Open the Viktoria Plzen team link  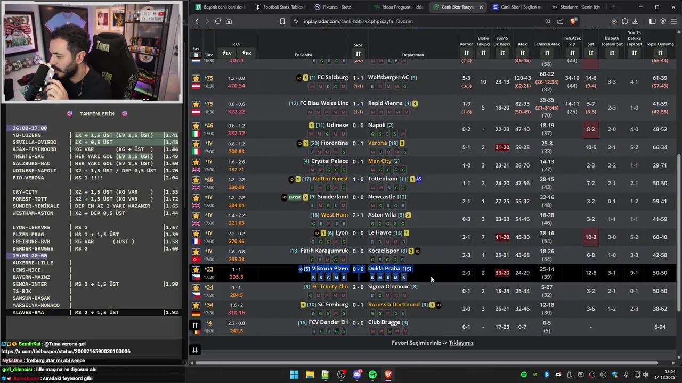pos(330,269)
